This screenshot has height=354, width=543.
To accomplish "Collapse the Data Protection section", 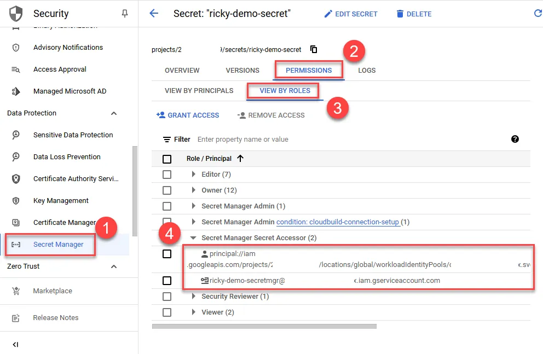I will point(114,113).
